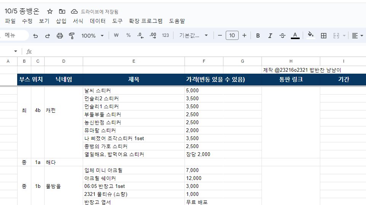Select column E header
The height and width of the screenshot is (205, 366).
click(x=134, y=61)
